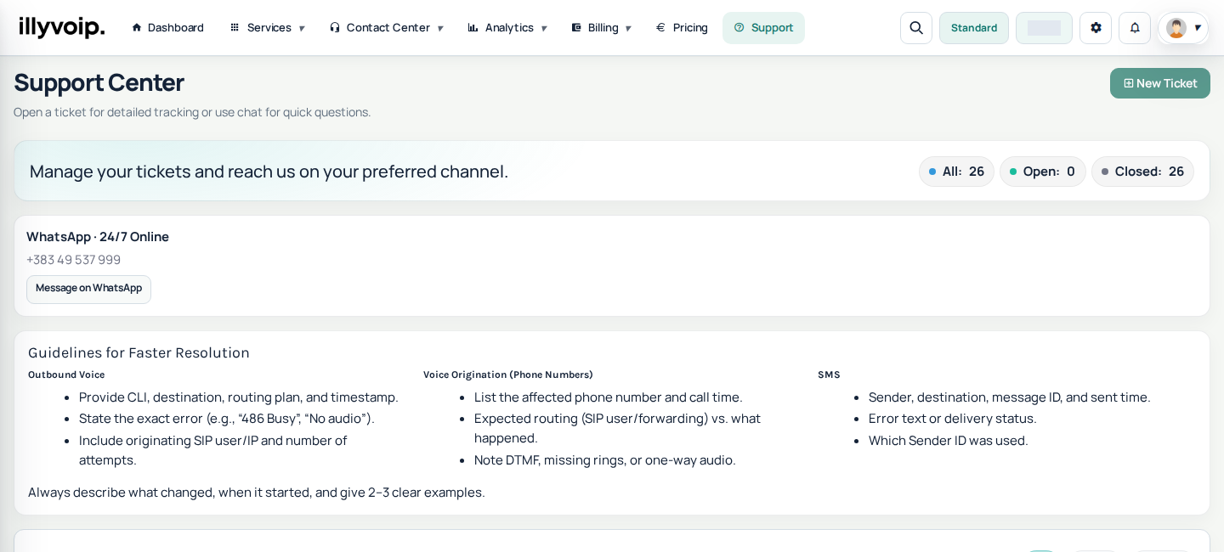Screen dimensions: 1224x552
Task: Open notifications bell
Action: click(1135, 28)
